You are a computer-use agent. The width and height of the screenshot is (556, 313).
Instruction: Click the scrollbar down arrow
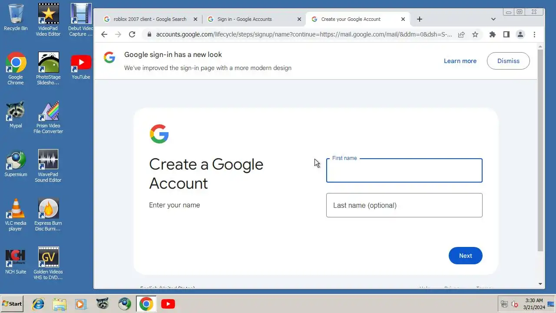[540, 284]
